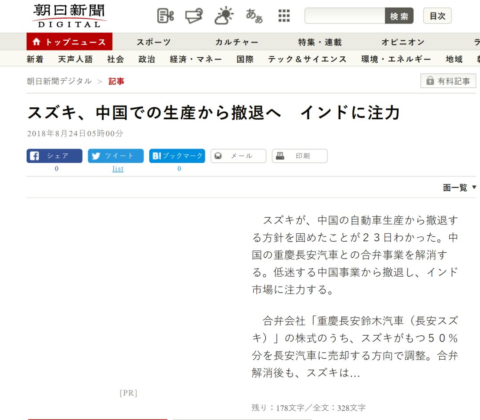Select the オピニオン tab
This screenshot has width=480, height=420.
pos(403,42)
